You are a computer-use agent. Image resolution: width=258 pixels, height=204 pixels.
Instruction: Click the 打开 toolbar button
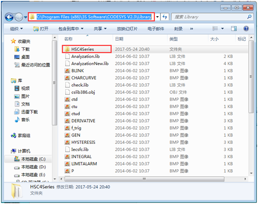[x=41, y=29]
